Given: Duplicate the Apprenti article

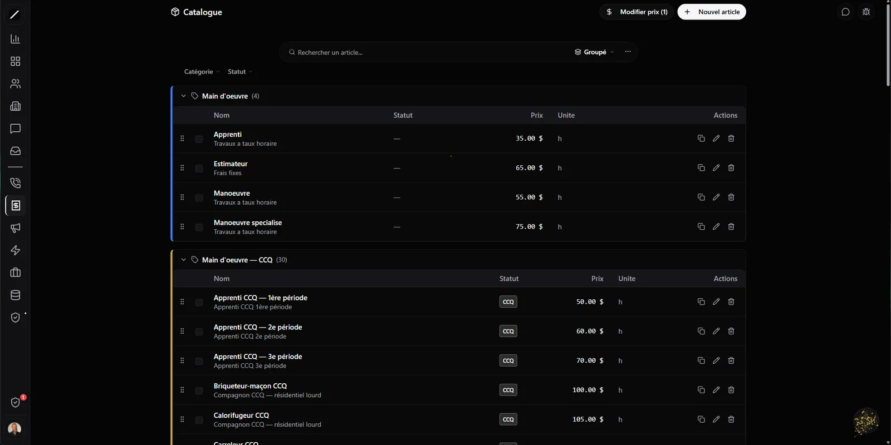Looking at the screenshot, I should [701, 139].
